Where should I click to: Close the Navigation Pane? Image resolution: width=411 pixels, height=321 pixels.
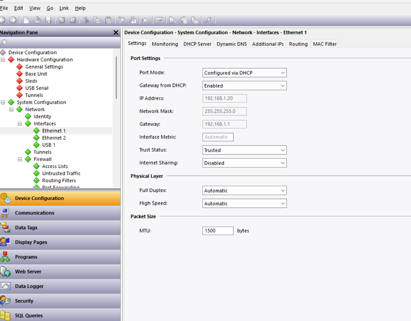(116, 33)
